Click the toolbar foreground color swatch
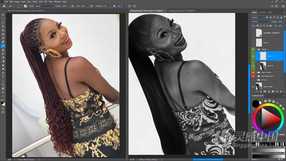This screenshot has height=161, width=286. pos(2,103)
